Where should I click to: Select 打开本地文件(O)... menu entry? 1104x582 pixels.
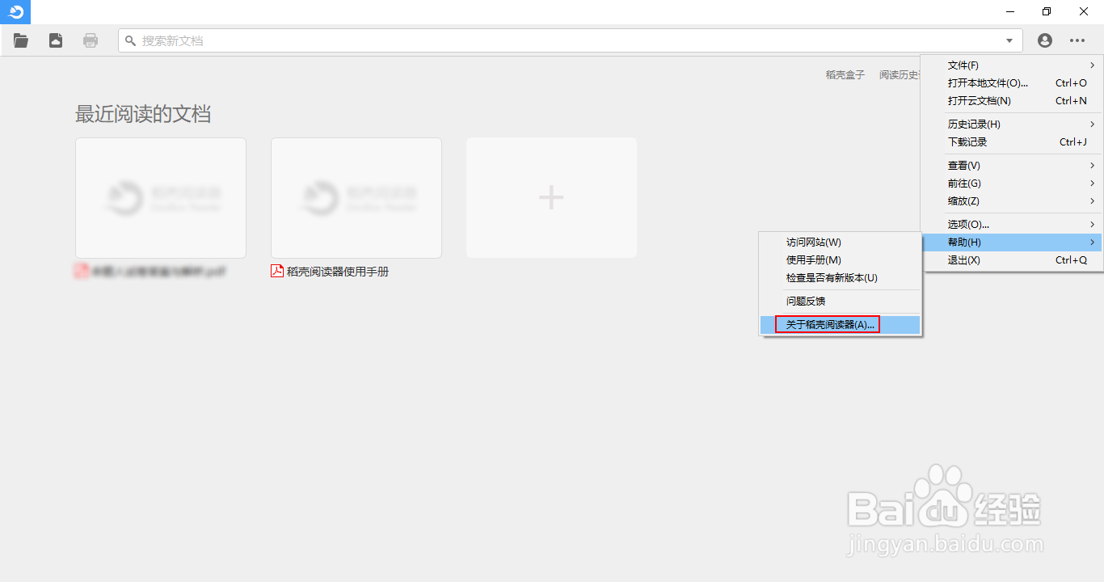1012,83
